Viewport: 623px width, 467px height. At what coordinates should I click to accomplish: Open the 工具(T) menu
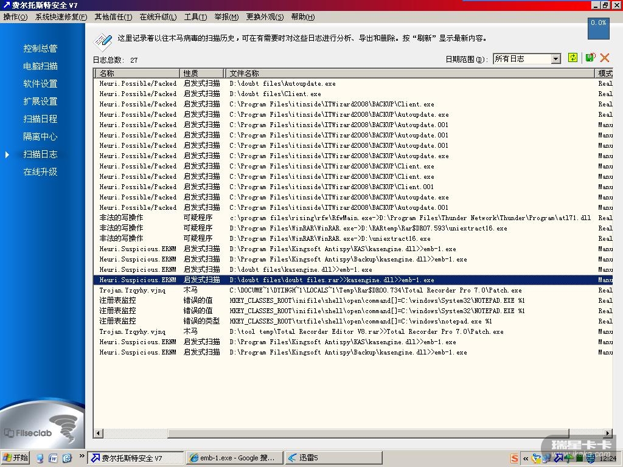coord(195,16)
